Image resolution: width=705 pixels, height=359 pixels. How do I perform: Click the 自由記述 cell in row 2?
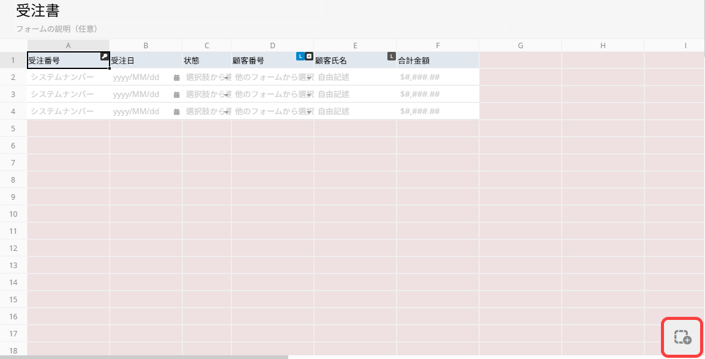[355, 78]
